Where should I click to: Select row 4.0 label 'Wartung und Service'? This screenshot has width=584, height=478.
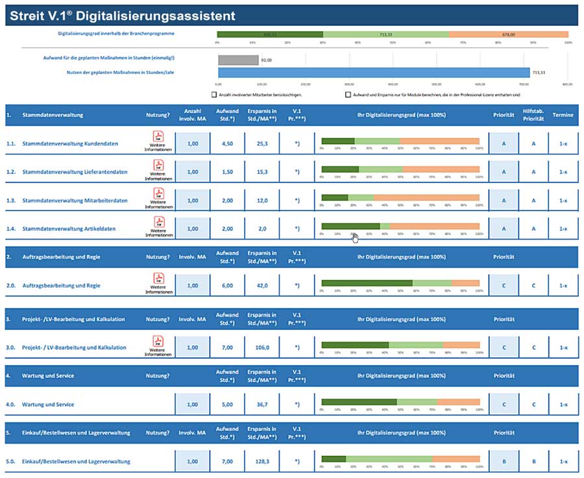click(x=48, y=405)
